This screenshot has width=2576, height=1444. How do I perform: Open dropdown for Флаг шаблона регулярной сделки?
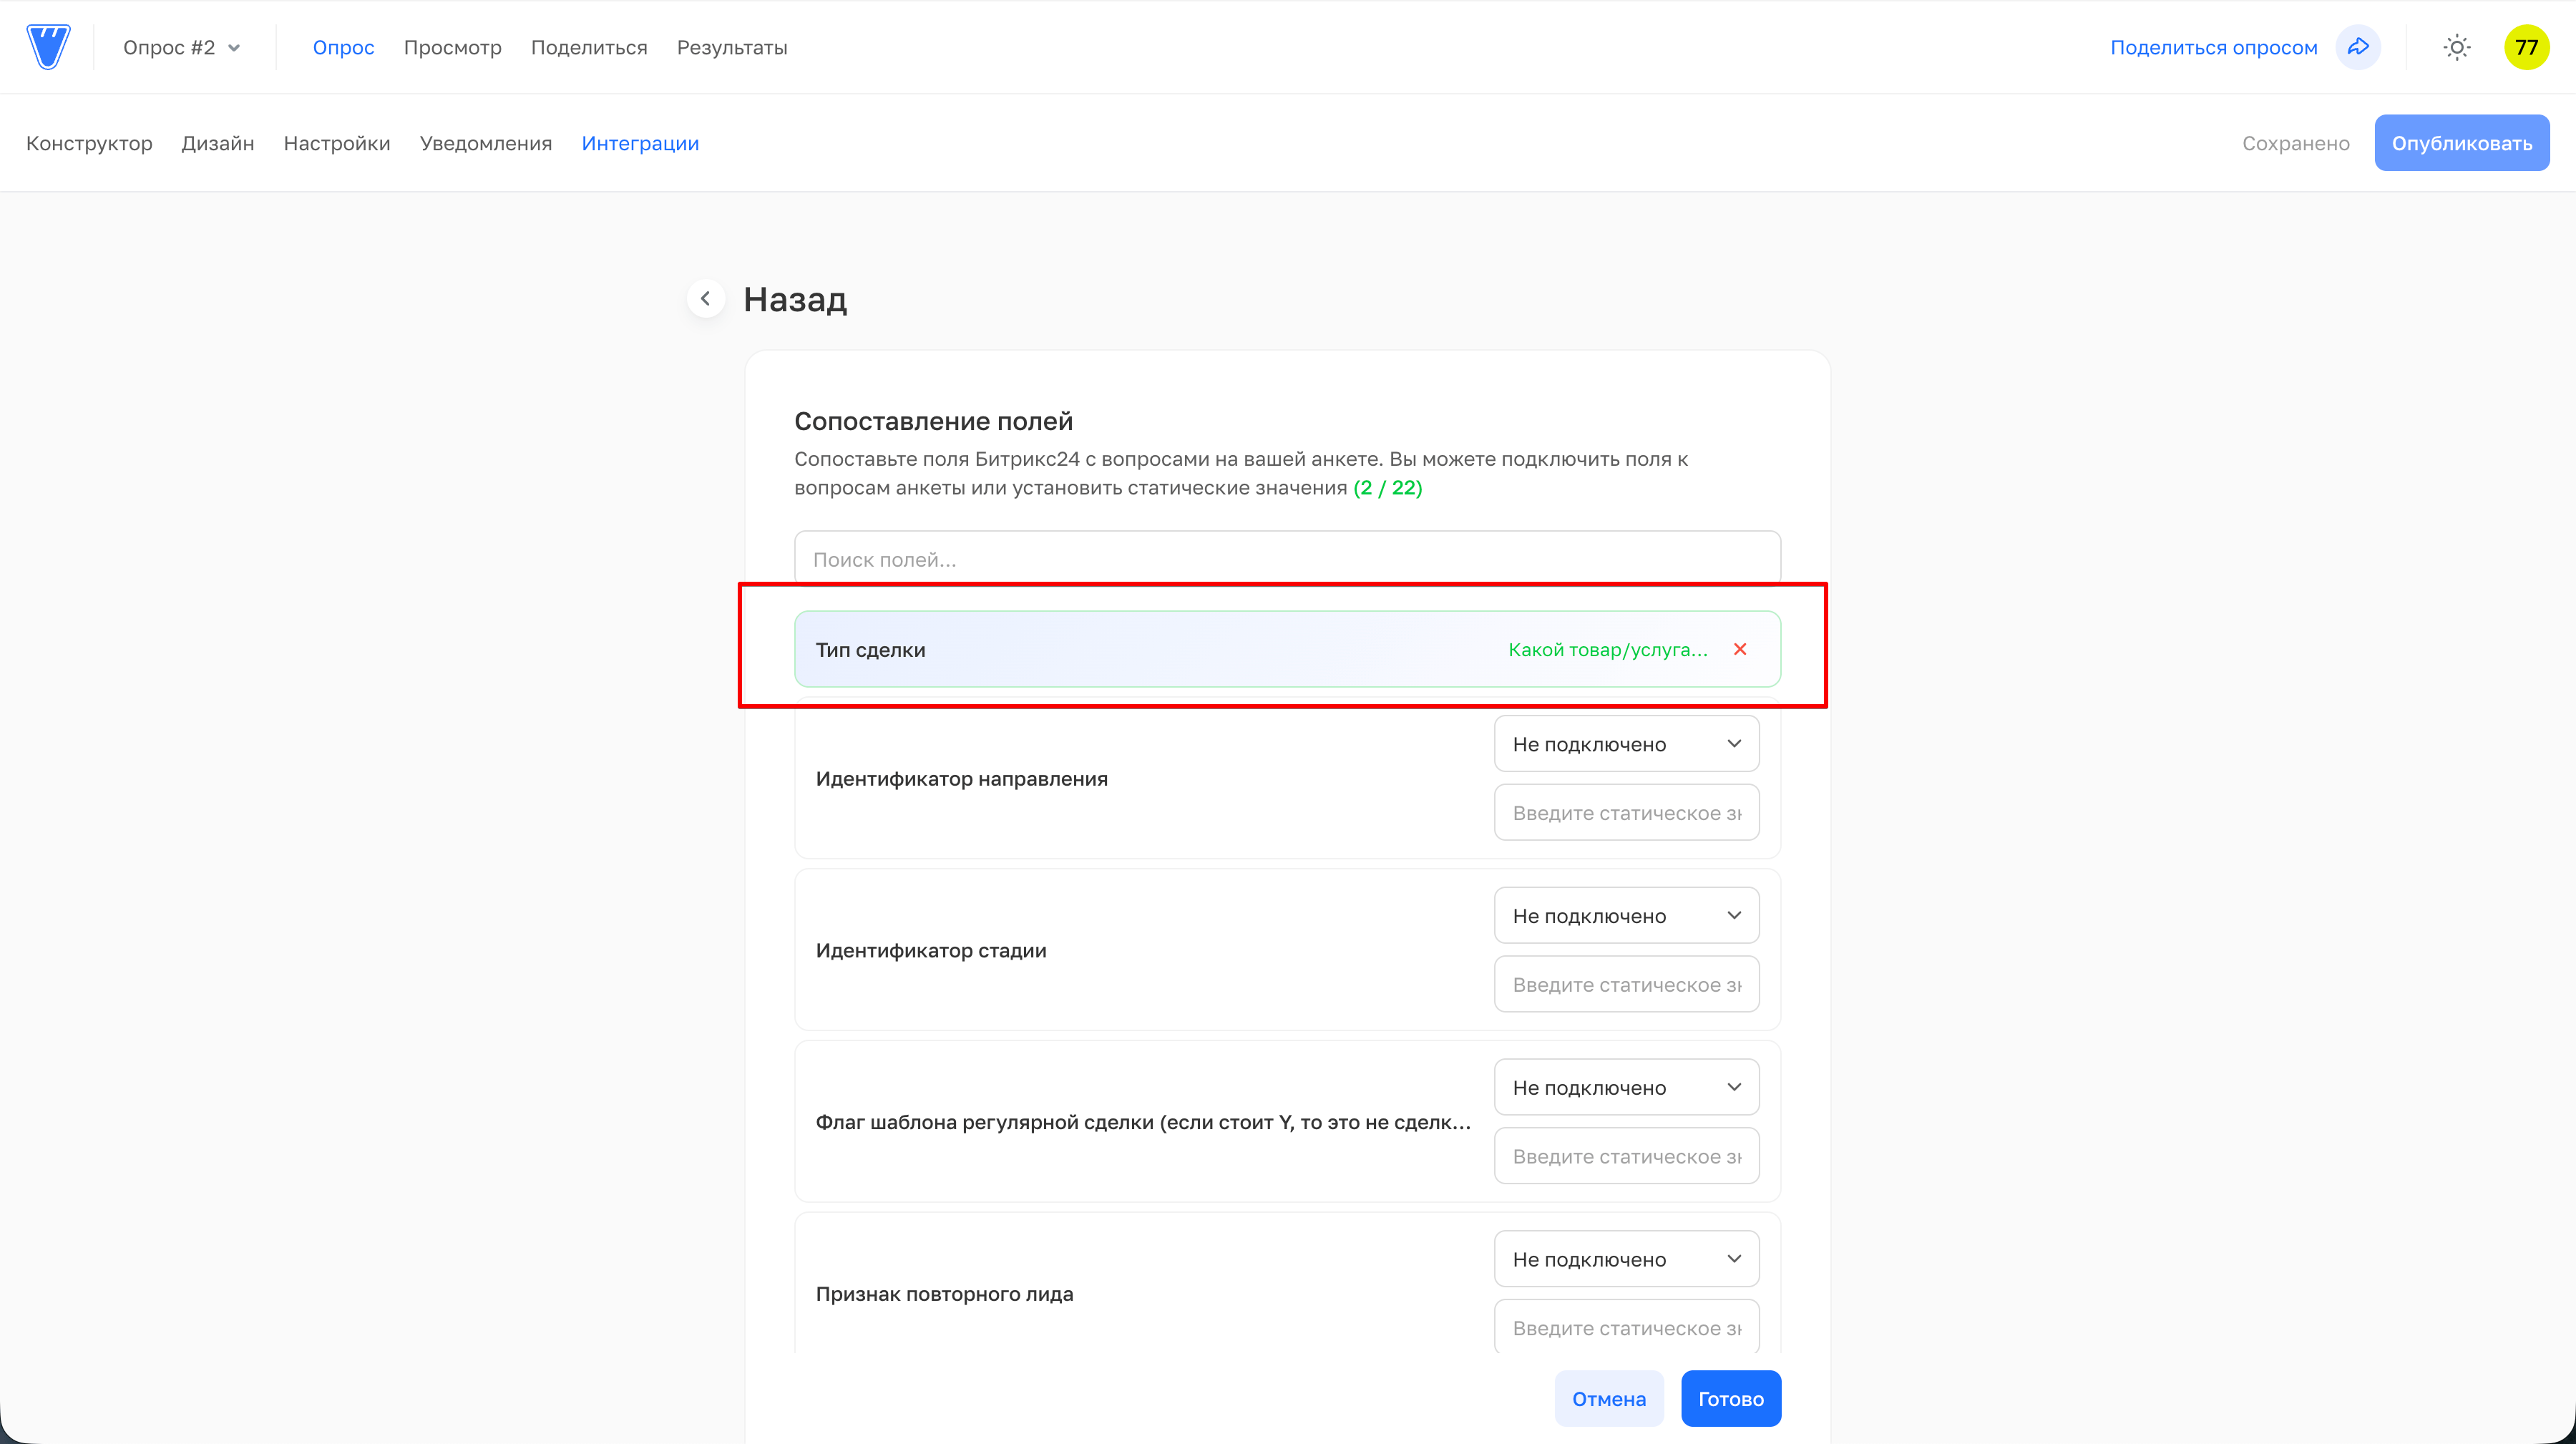pos(1626,1087)
